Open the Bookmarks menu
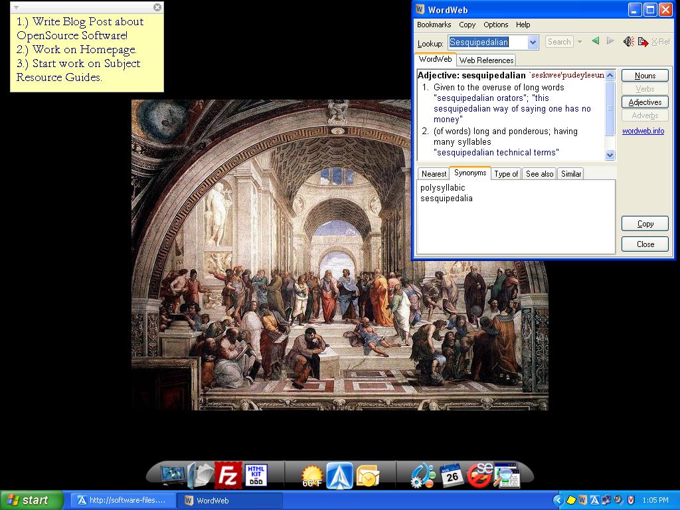 (434, 25)
